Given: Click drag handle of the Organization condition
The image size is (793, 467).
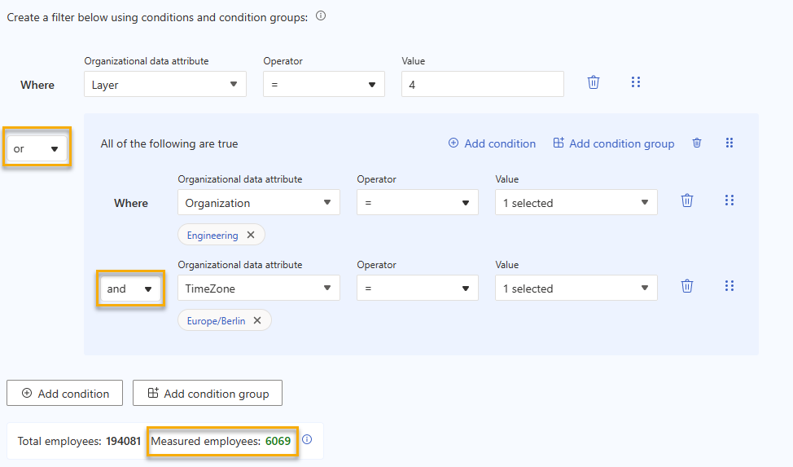Looking at the screenshot, I should point(729,200).
